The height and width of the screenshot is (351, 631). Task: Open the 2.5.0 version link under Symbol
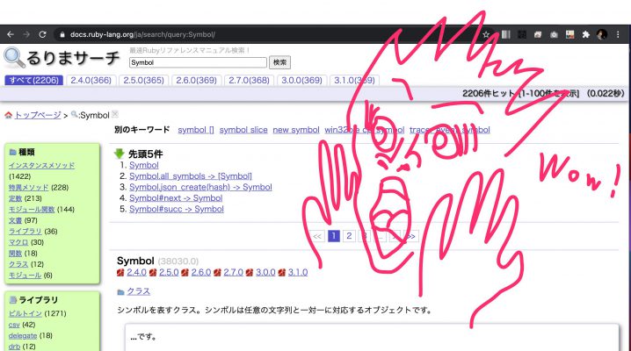pos(169,272)
